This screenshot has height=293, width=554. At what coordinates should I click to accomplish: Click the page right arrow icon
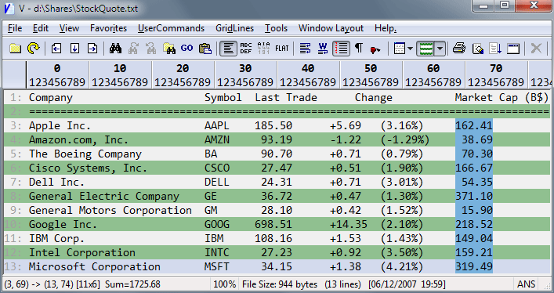pos(92,49)
